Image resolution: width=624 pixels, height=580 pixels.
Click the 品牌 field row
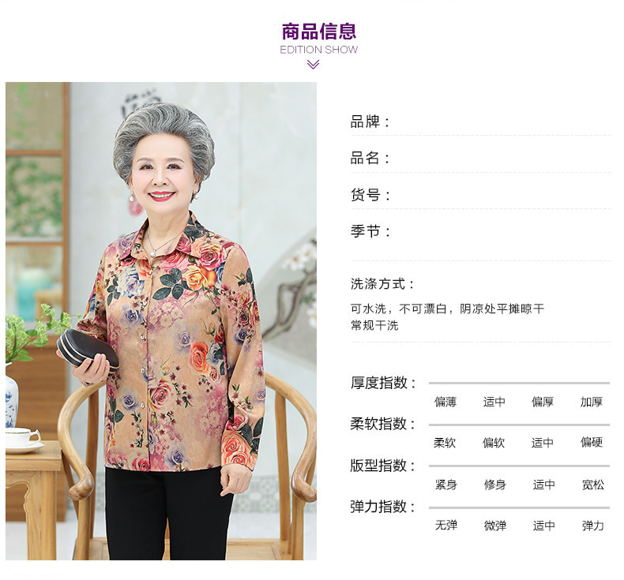click(481, 122)
